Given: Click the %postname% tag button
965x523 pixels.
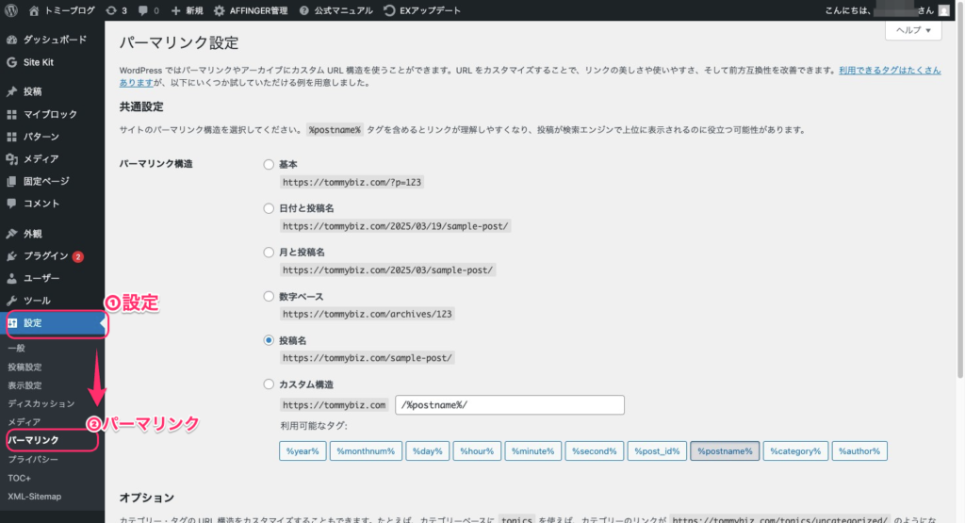Looking at the screenshot, I should [x=724, y=451].
